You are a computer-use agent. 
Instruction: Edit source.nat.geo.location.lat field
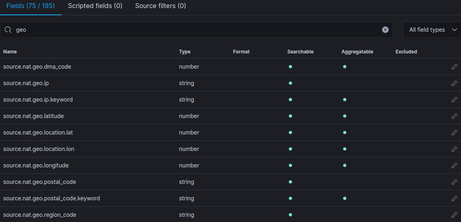click(x=454, y=132)
